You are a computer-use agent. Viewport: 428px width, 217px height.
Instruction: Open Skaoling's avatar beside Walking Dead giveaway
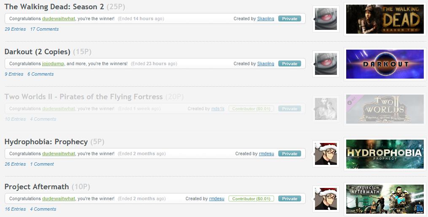pos(326,19)
